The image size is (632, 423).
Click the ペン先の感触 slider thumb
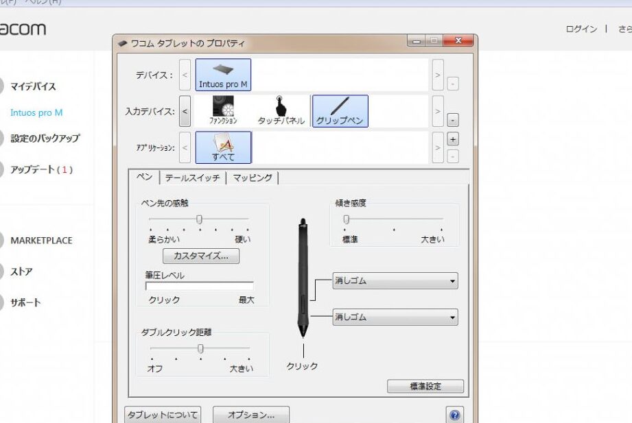(x=199, y=219)
